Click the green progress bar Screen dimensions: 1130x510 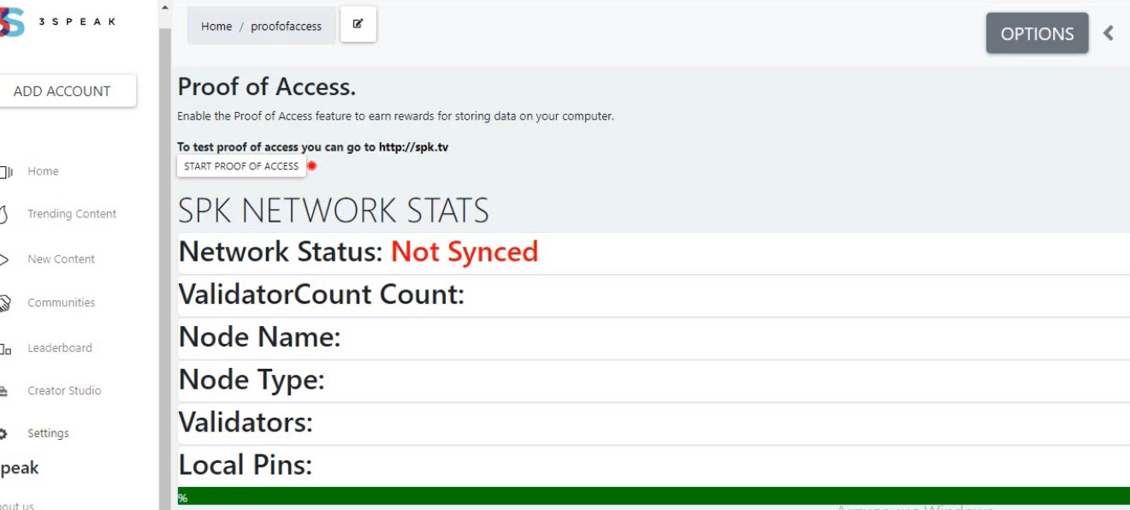pyautogui.click(x=654, y=496)
